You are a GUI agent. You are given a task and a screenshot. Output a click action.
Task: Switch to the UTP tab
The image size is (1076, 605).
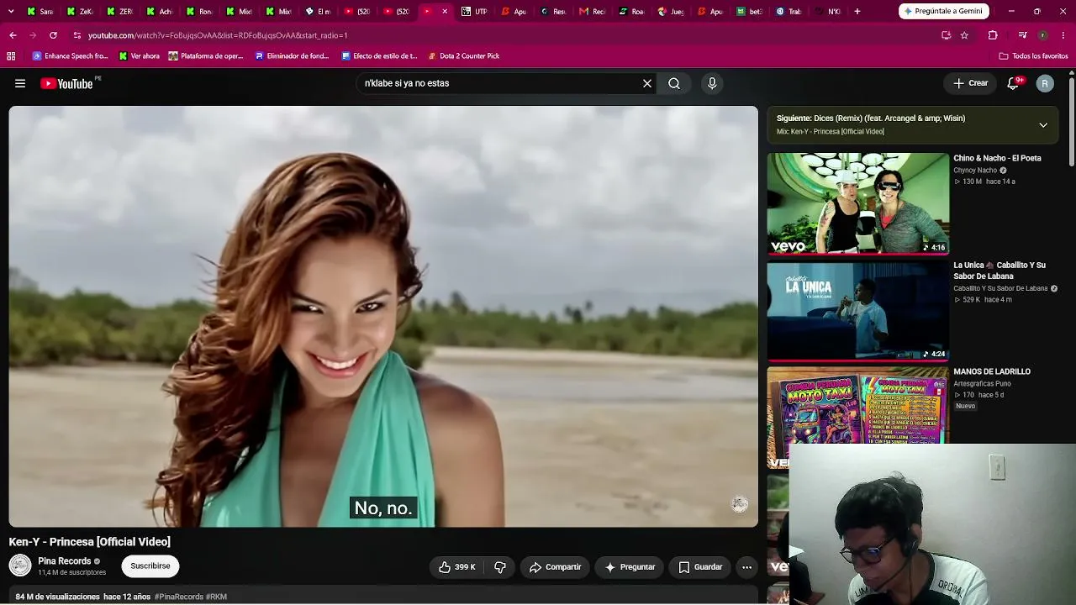coord(475,12)
